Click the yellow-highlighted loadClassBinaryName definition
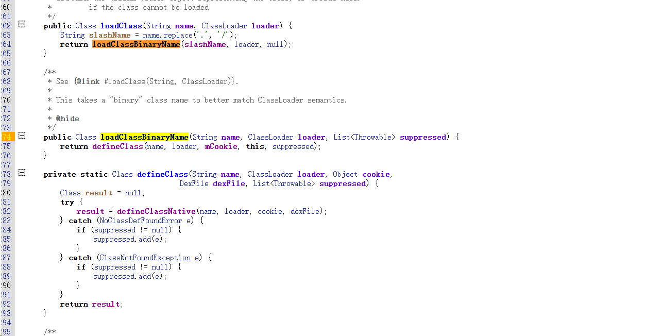645x336 pixels. (x=144, y=137)
